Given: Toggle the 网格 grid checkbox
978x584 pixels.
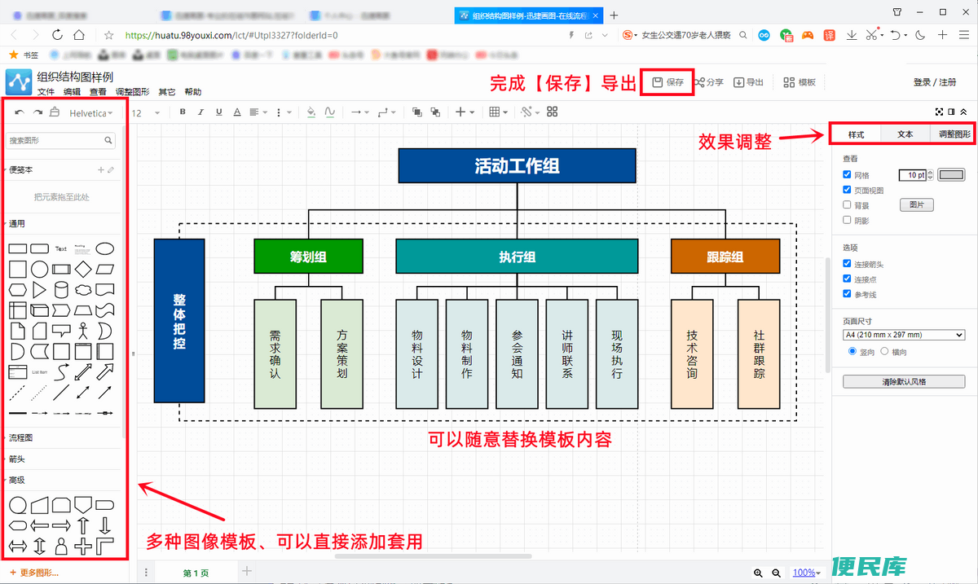Looking at the screenshot, I should click(x=848, y=175).
